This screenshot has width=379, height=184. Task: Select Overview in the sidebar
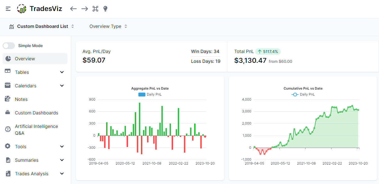[x=35, y=59]
